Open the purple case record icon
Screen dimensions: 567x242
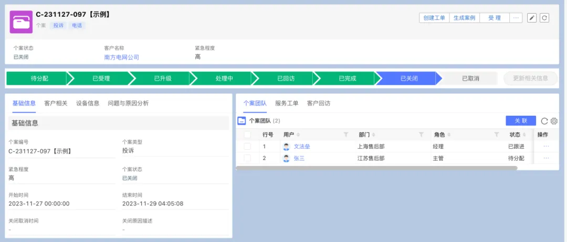coord(21,22)
